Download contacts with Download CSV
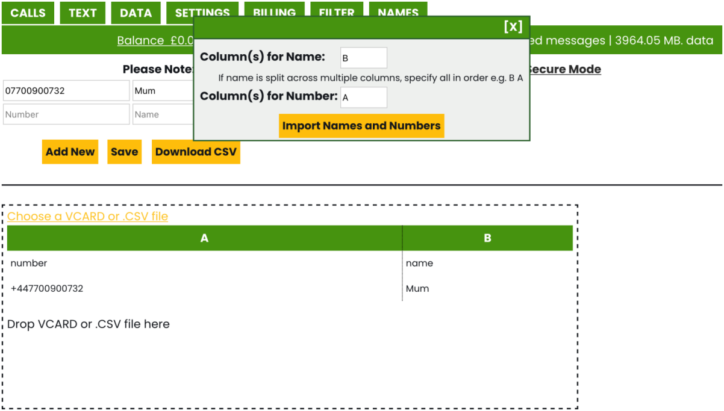 (196, 152)
